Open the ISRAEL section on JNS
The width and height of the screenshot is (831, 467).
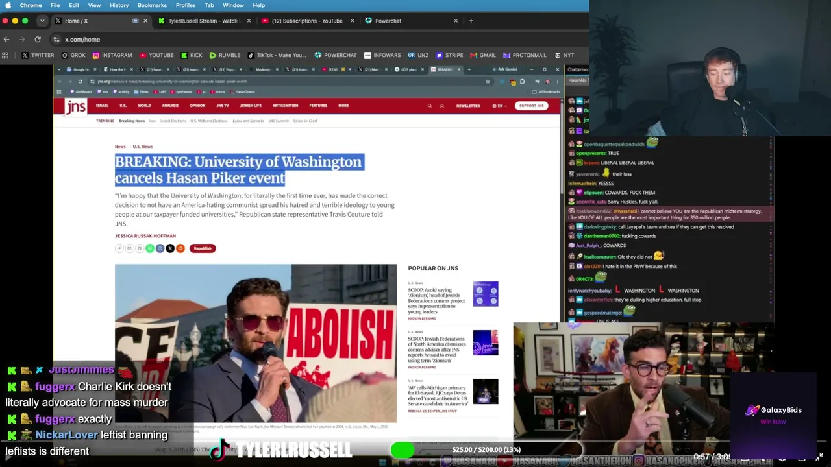click(102, 106)
